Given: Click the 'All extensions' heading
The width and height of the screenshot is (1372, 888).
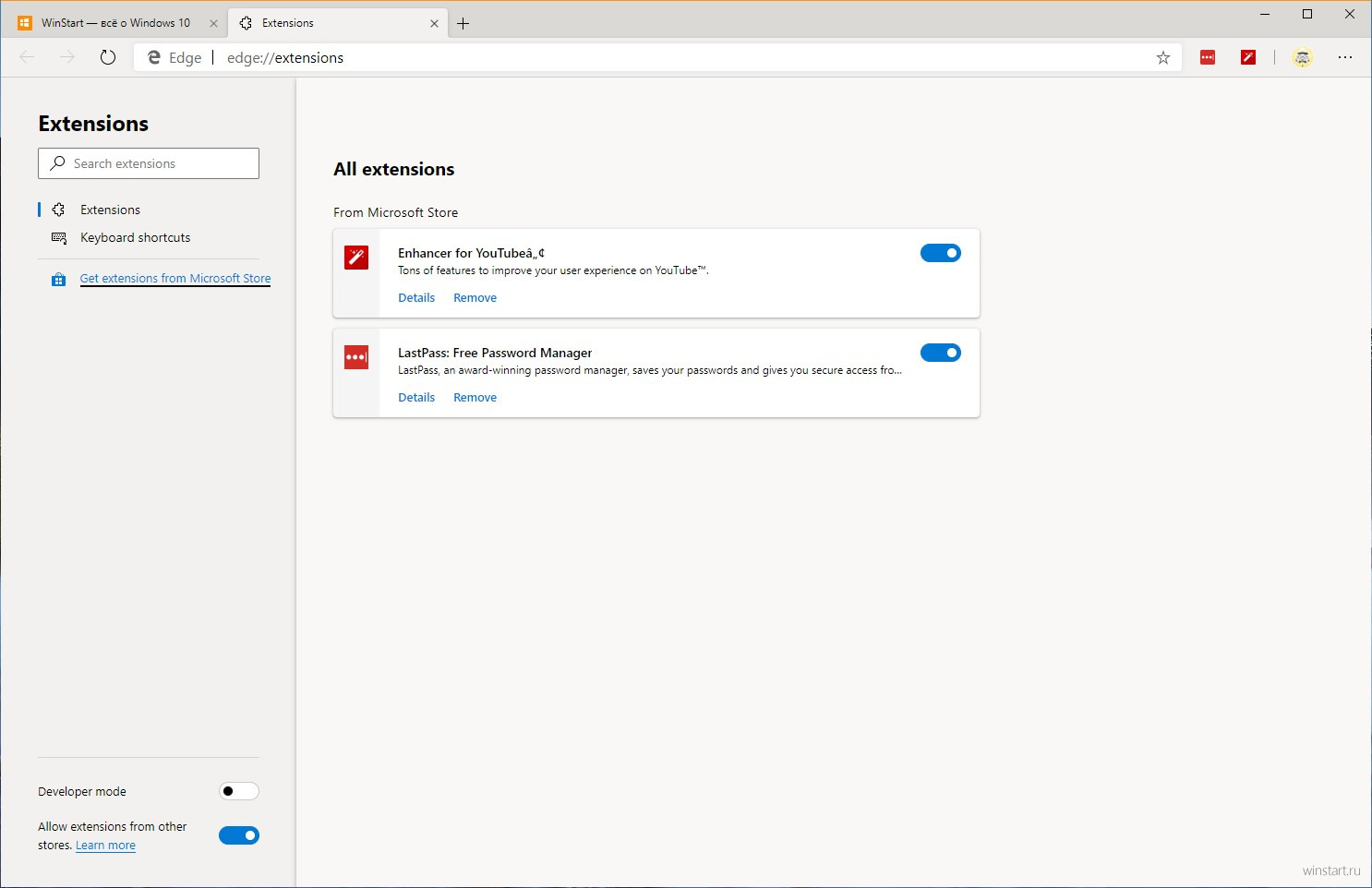Looking at the screenshot, I should pos(394,169).
